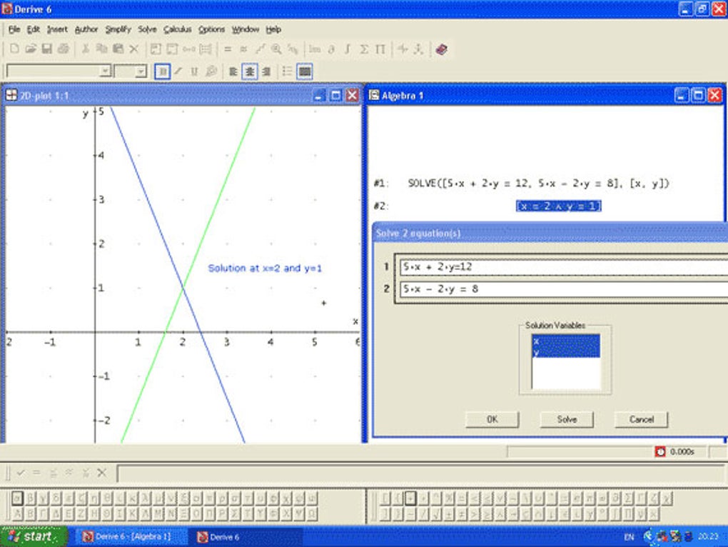Cancel the Solve 2 equation(s) dialog
This screenshot has width=728, height=547.
pyautogui.click(x=642, y=419)
